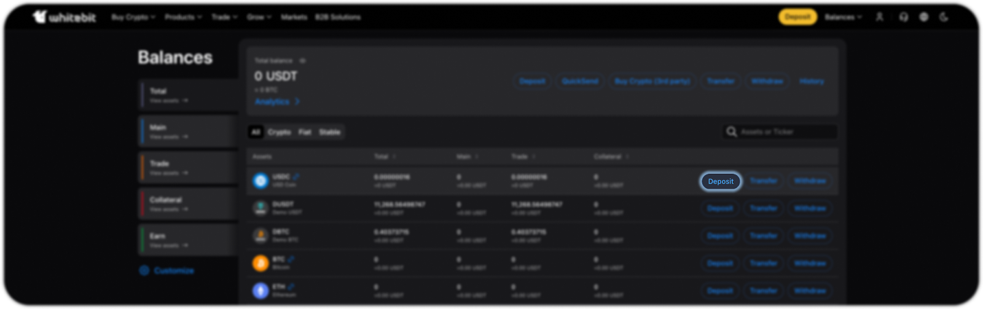The image size is (983, 309).
Task: Switch to the Crypto filter tab
Action: [279, 132]
